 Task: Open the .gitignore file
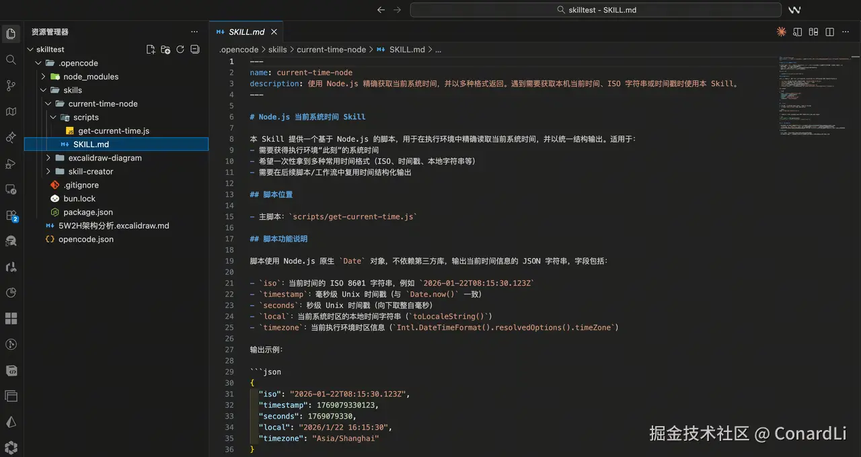click(116, 185)
